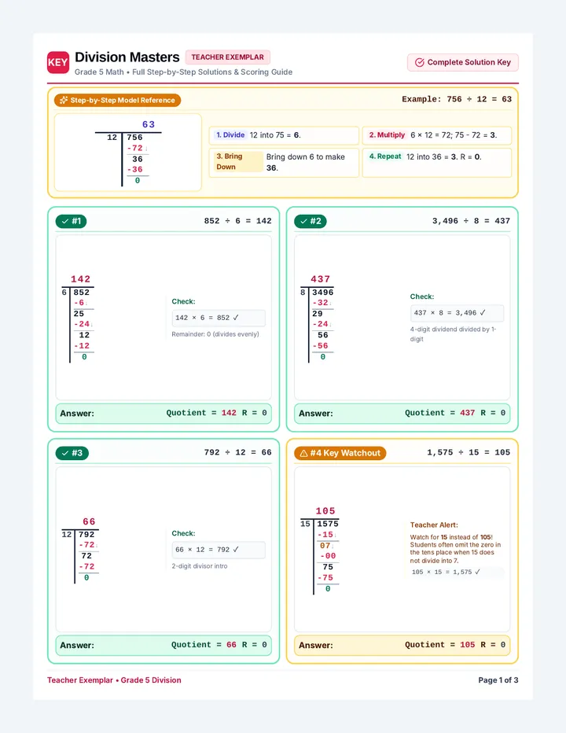This screenshot has width=566, height=733.
Task: Click the '2-digit divisor intro' note
Action: click(x=200, y=566)
